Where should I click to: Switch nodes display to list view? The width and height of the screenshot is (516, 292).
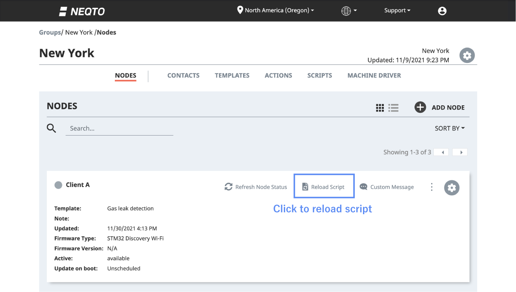pyautogui.click(x=393, y=107)
